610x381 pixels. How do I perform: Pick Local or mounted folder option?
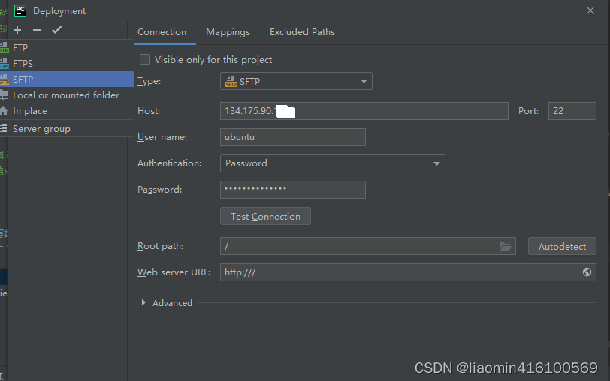[x=67, y=95]
